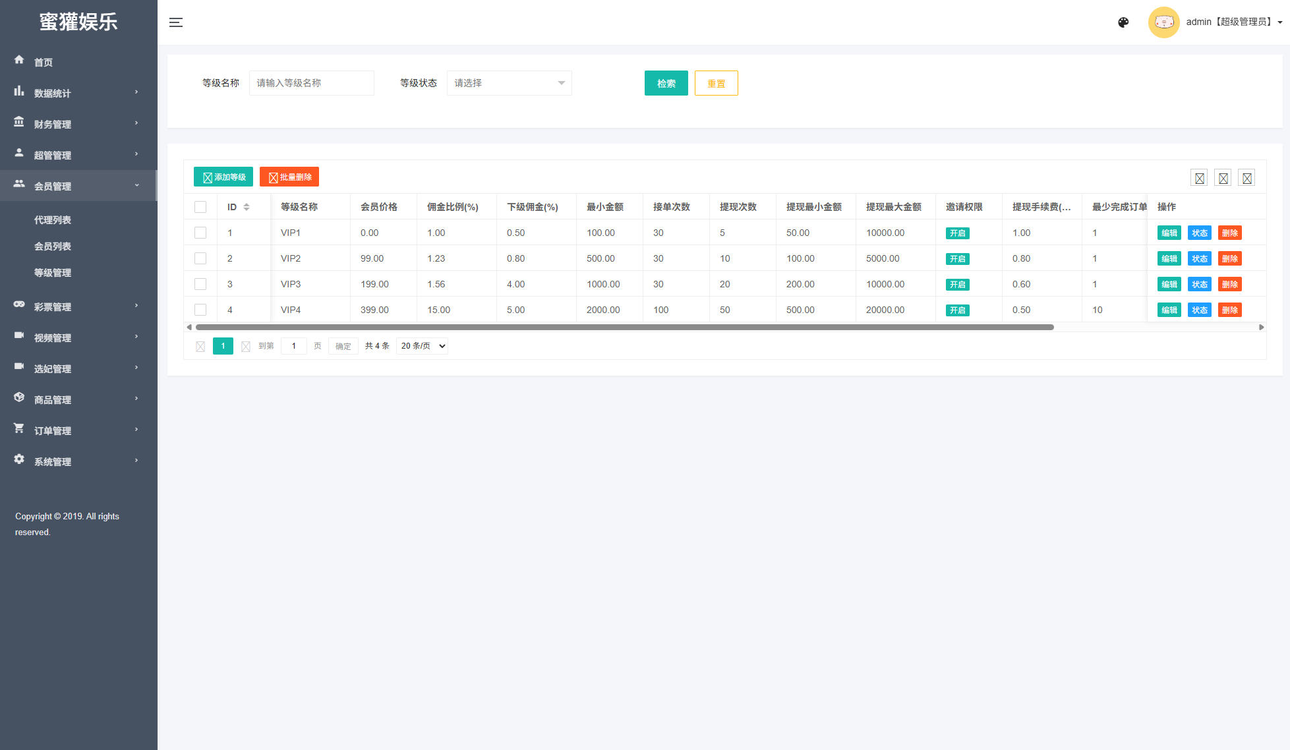Check the VIP2 row checkbox

pos(200,258)
